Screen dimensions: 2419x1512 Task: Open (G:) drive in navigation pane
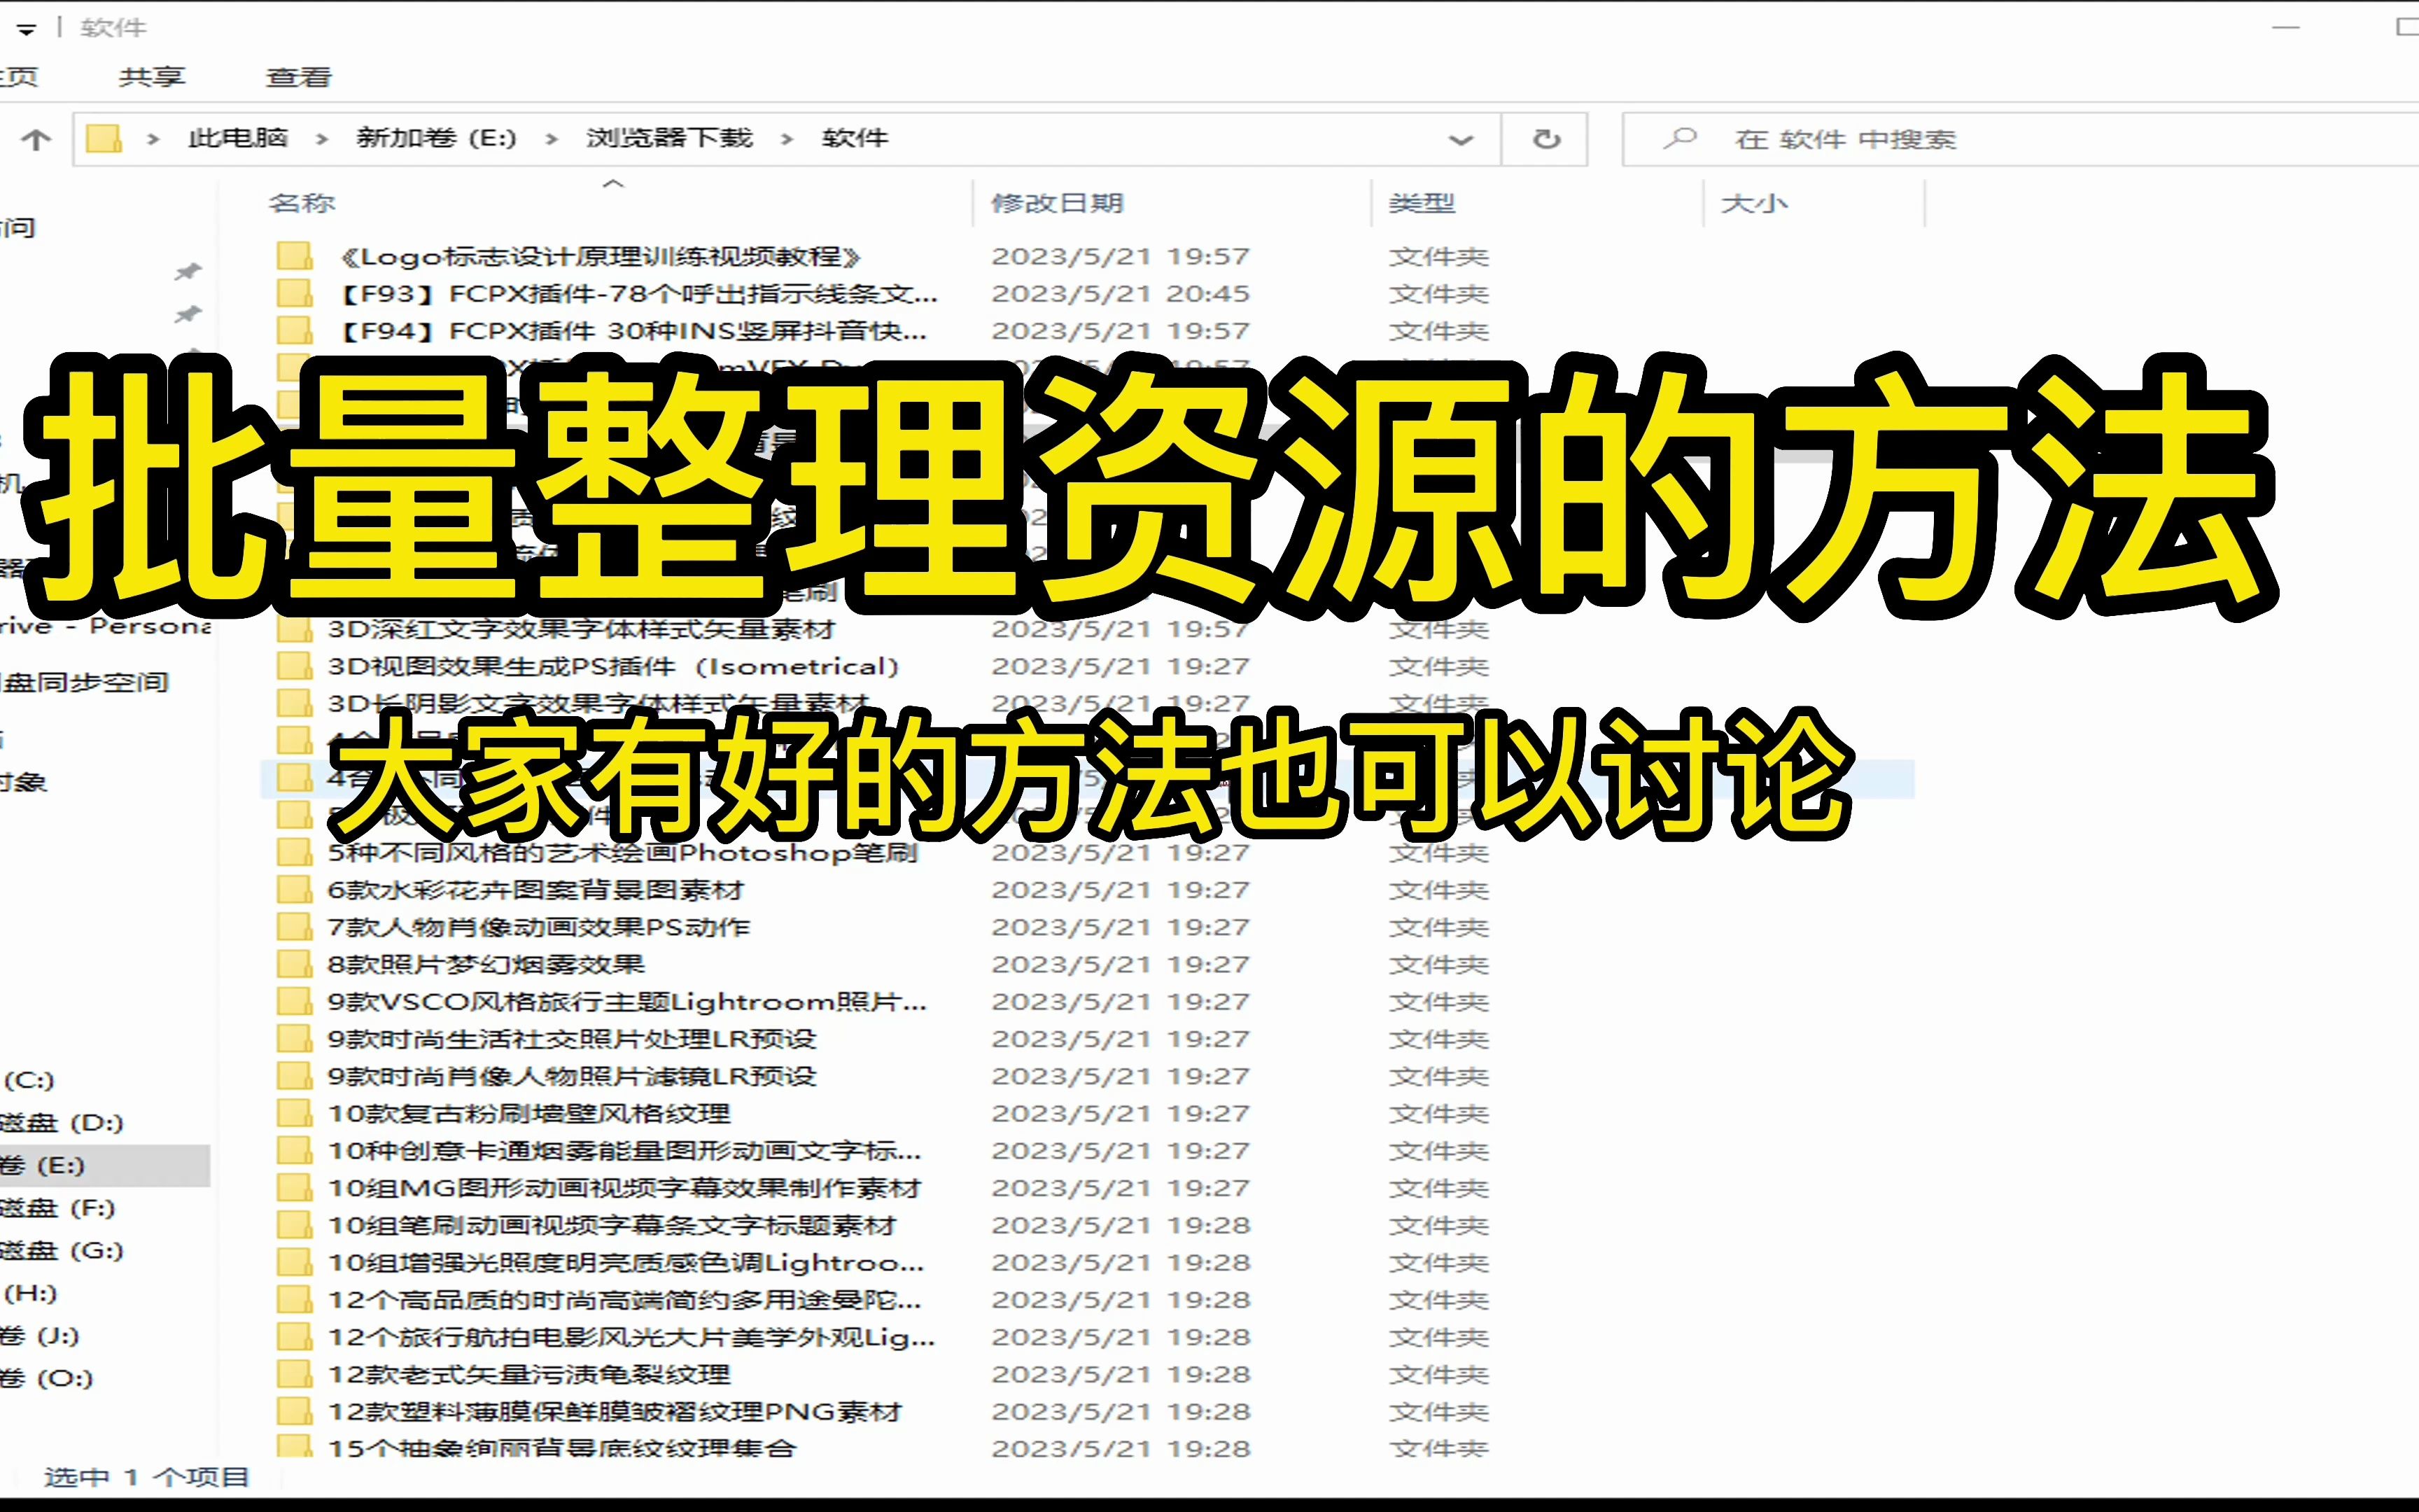point(61,1250)
